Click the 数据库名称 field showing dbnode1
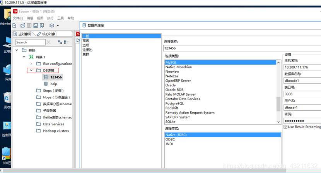 pyautogui.click(x=302, y=81)
